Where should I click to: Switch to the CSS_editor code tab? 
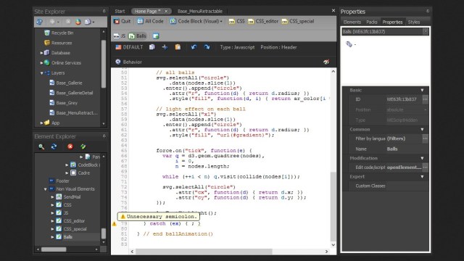point(263,21)
